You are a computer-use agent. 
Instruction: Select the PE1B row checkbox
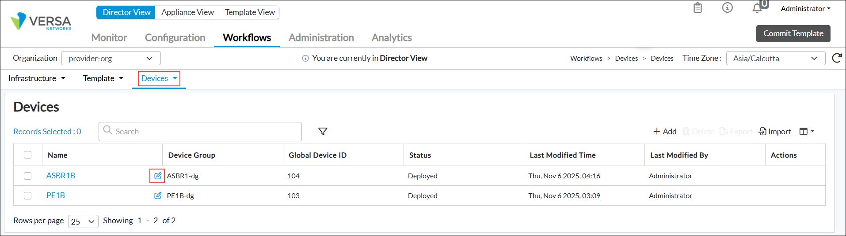tap(28, 195)
